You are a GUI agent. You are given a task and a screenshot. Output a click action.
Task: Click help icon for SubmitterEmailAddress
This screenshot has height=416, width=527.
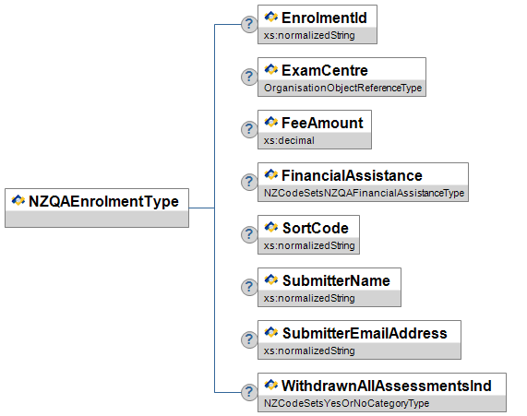coord(249,339)
